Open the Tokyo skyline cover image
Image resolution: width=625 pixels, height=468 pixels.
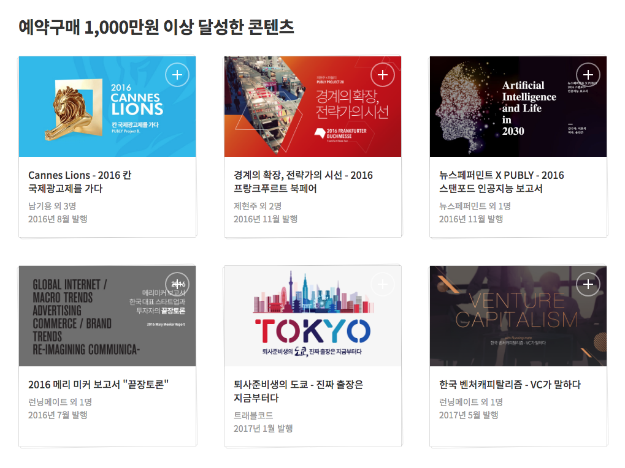[x=313, y=316]
